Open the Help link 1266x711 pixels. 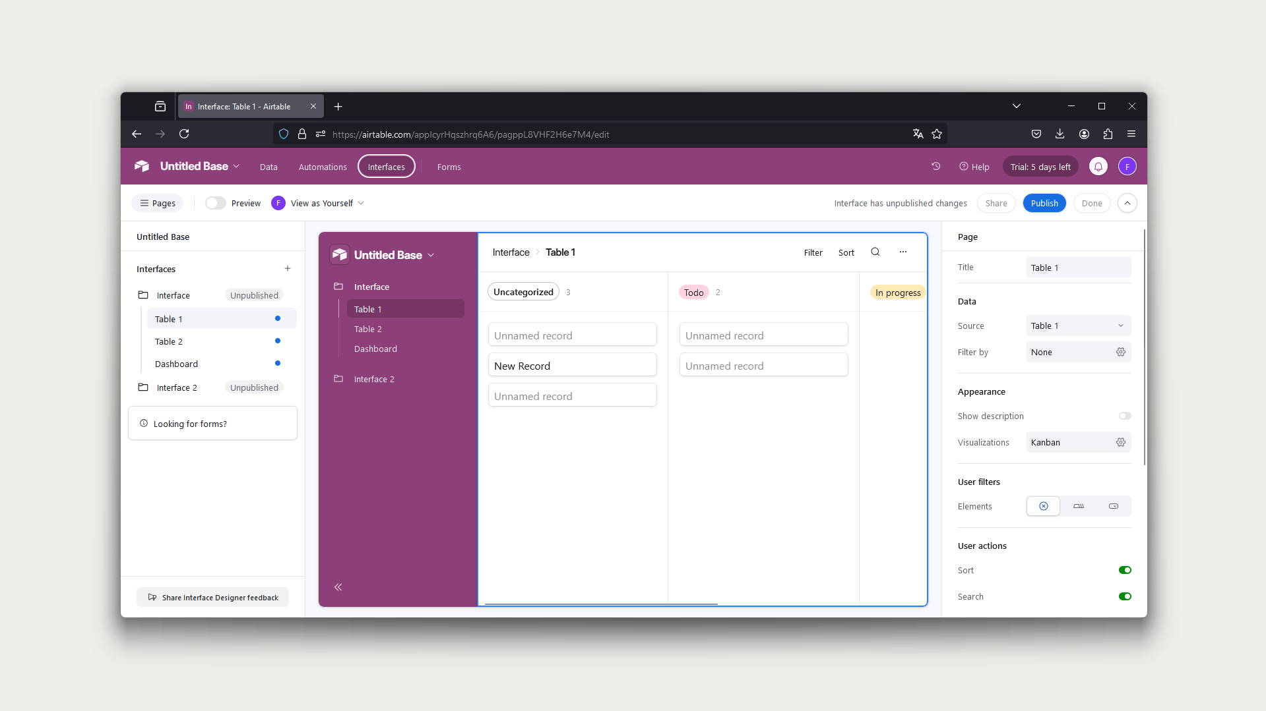click(974, 167)
